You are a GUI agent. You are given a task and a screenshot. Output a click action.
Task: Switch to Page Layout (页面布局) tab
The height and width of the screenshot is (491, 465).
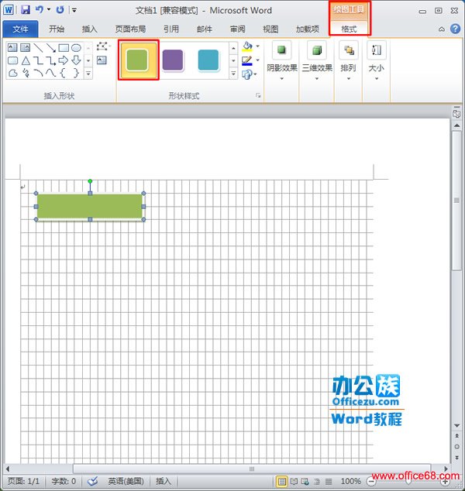[x=130, y=29]
